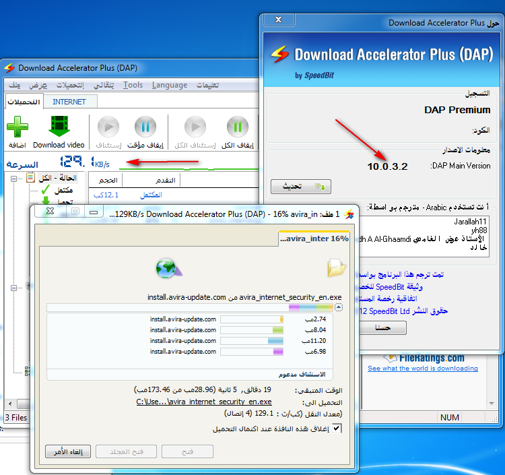This screenshot has width=505, height=475.
Task: Click the 11.20 MB connection progress bar
Action: tap(252, 341)
